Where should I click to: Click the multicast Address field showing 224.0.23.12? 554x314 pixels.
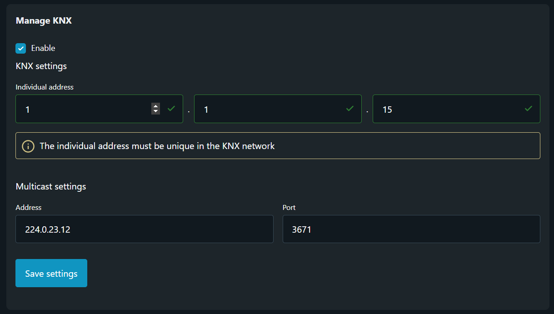point(144,229)
